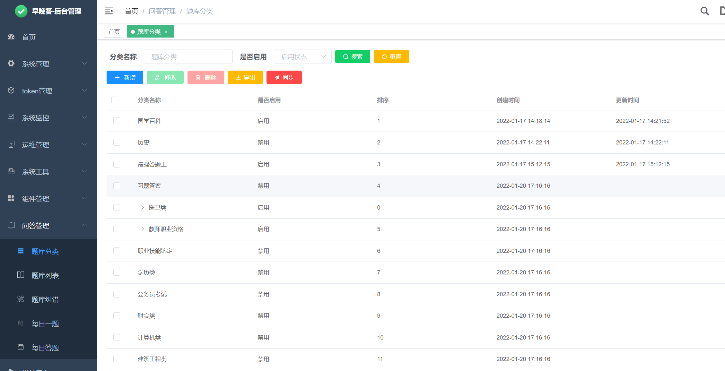Check the select-all header checkbox
725x371 pixels.
[115, 100]
